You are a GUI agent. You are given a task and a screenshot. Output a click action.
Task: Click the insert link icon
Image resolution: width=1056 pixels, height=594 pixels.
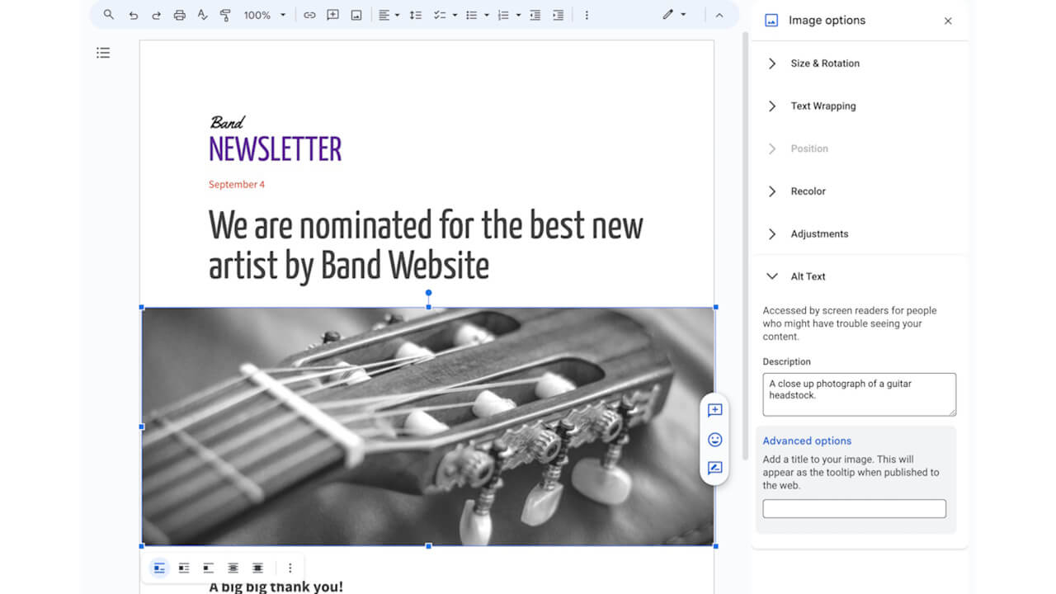pyautogui.click(x=309, y=15)
